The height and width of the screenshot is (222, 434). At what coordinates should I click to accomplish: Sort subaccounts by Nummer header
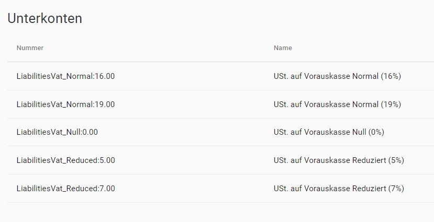30,48
